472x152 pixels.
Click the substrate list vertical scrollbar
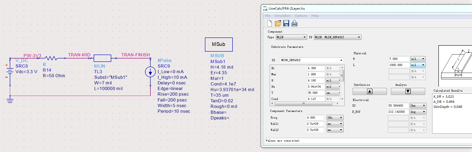tap(342, 83)
